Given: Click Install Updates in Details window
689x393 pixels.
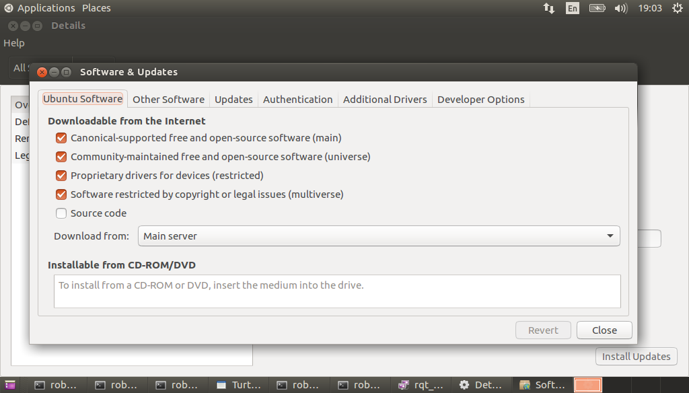Looking at the screenshot, I should tap(637, 357).
